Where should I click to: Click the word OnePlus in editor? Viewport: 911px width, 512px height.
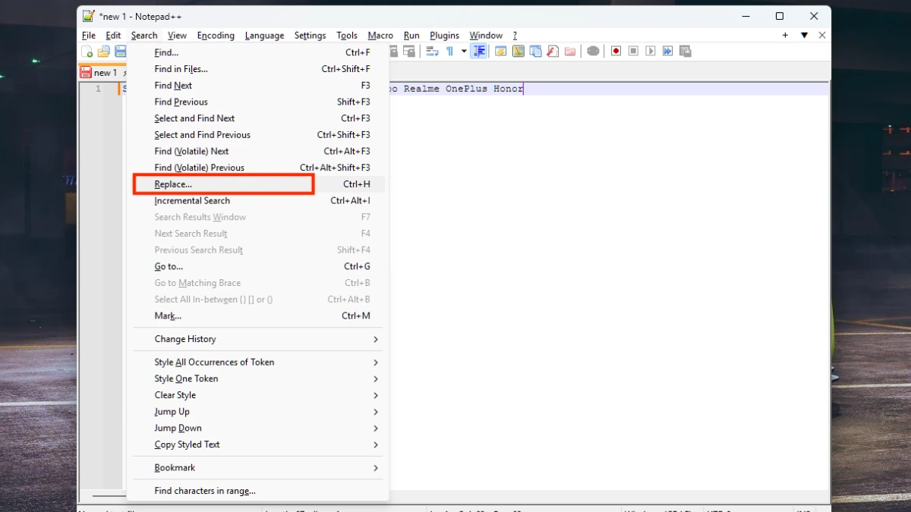pos(466,89)
